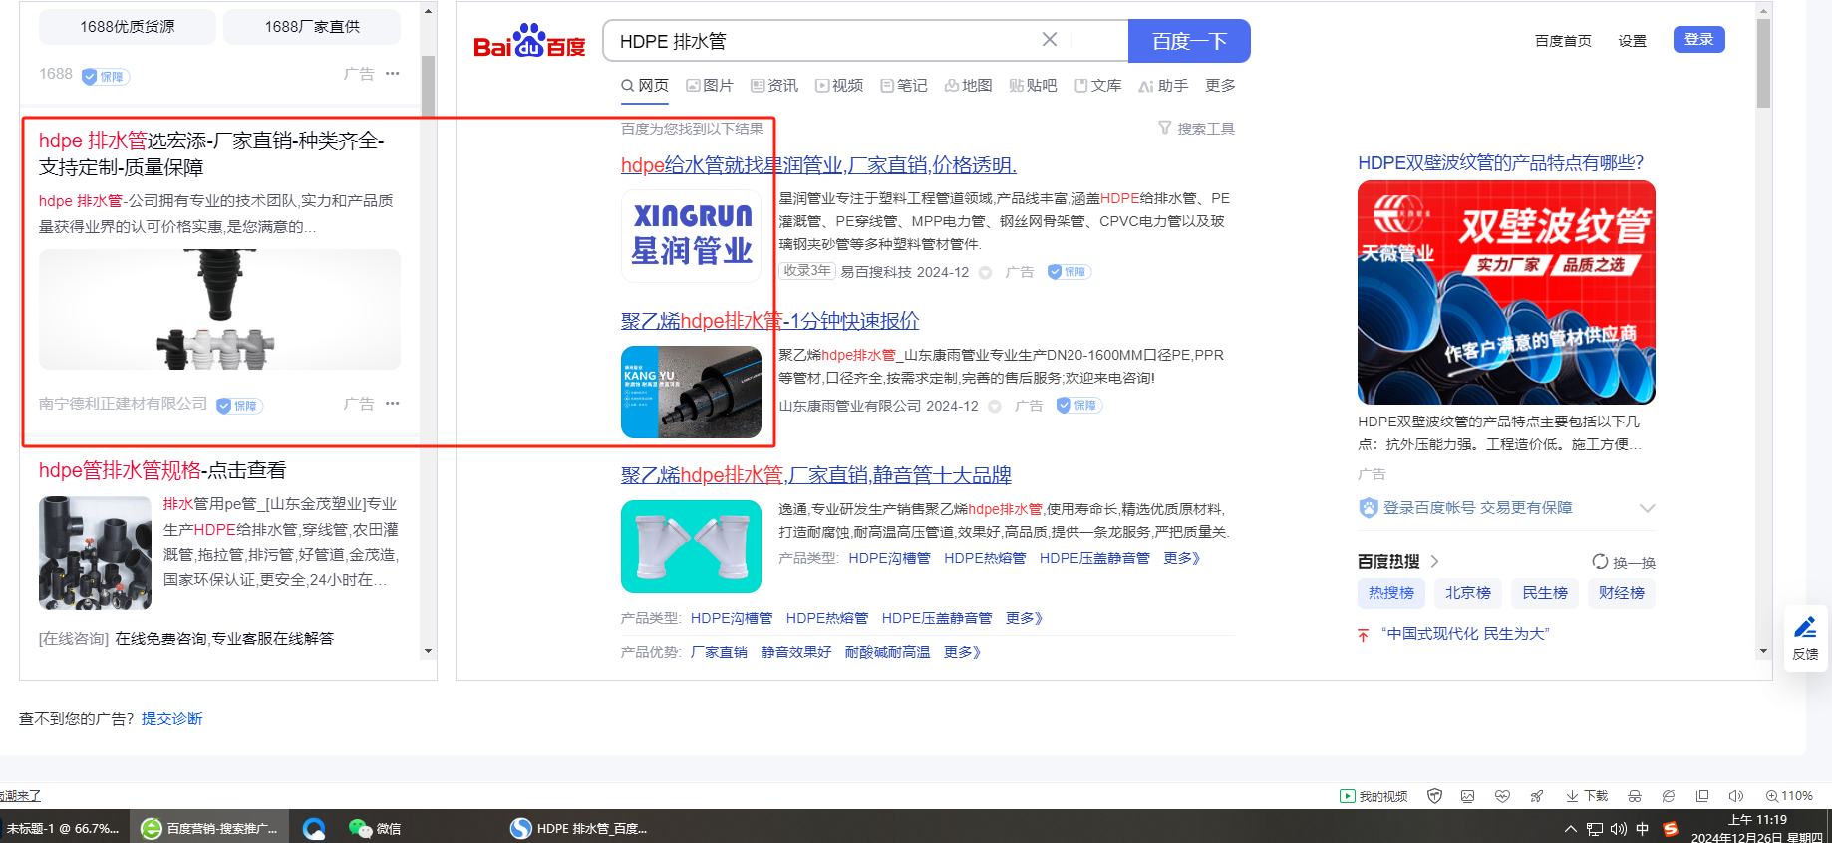Click the left ad panel vertical scrollbar thumb

pyautogui.click(x=428, y=85)
